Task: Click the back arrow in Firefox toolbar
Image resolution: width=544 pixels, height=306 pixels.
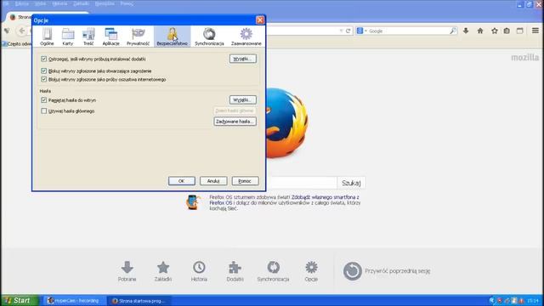Action: (x=21, y=31)
